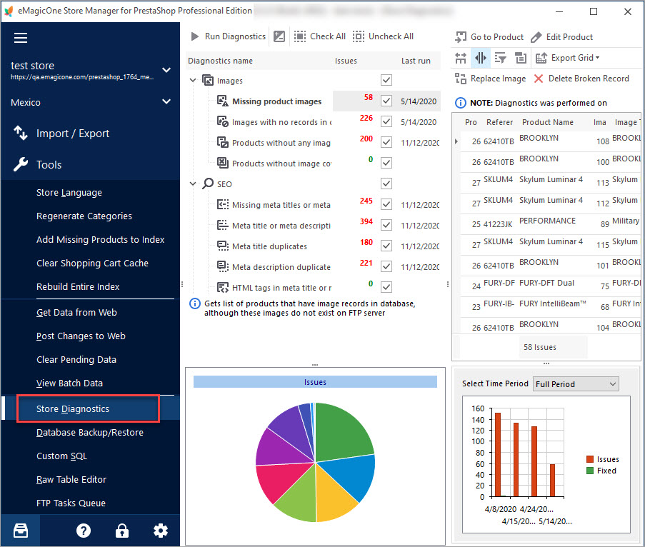Open the settings gear icon

(x=161, y=531)
